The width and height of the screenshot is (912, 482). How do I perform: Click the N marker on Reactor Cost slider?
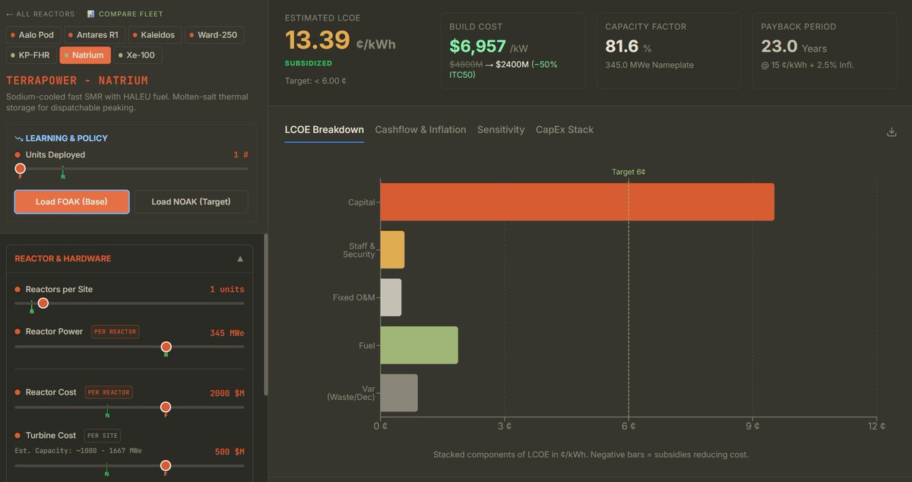tap(107, 415)
